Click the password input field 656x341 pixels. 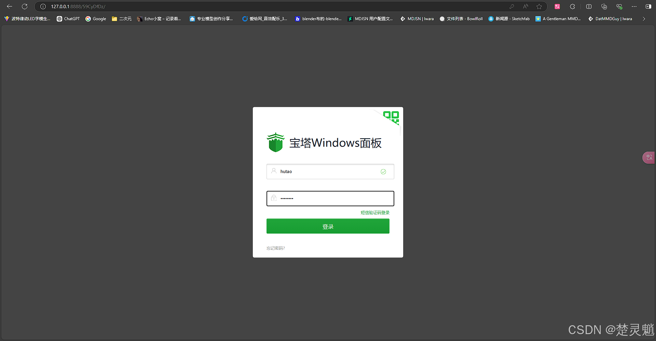(330, 198)
